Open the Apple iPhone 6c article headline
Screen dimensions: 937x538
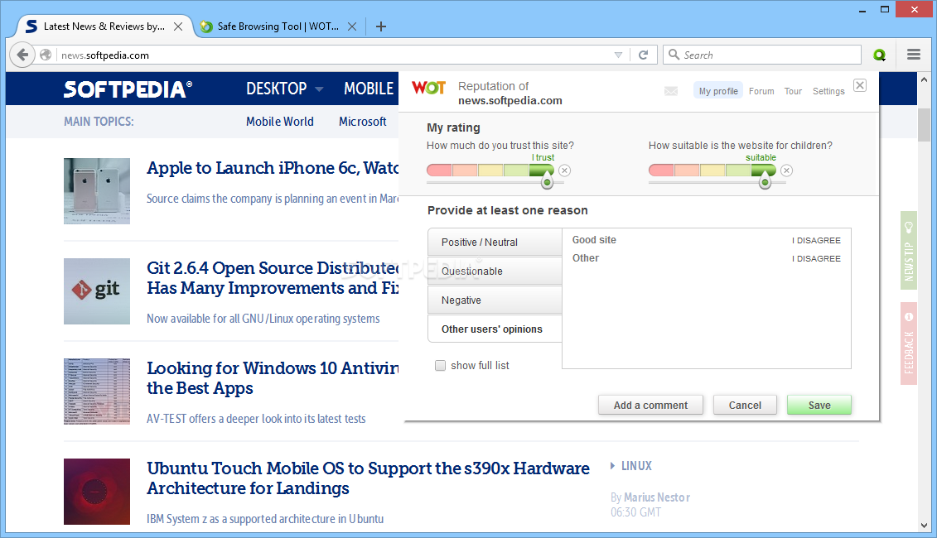click(x=273, y=168)
